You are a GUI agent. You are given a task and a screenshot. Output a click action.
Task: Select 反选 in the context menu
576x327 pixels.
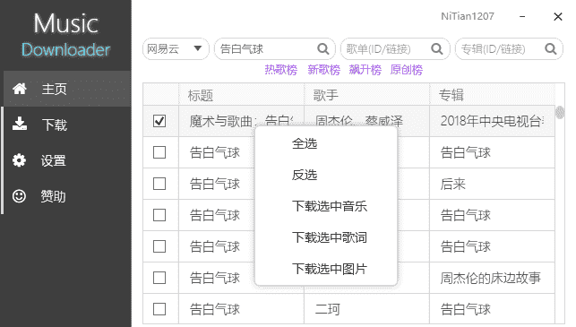click(305, 175)
